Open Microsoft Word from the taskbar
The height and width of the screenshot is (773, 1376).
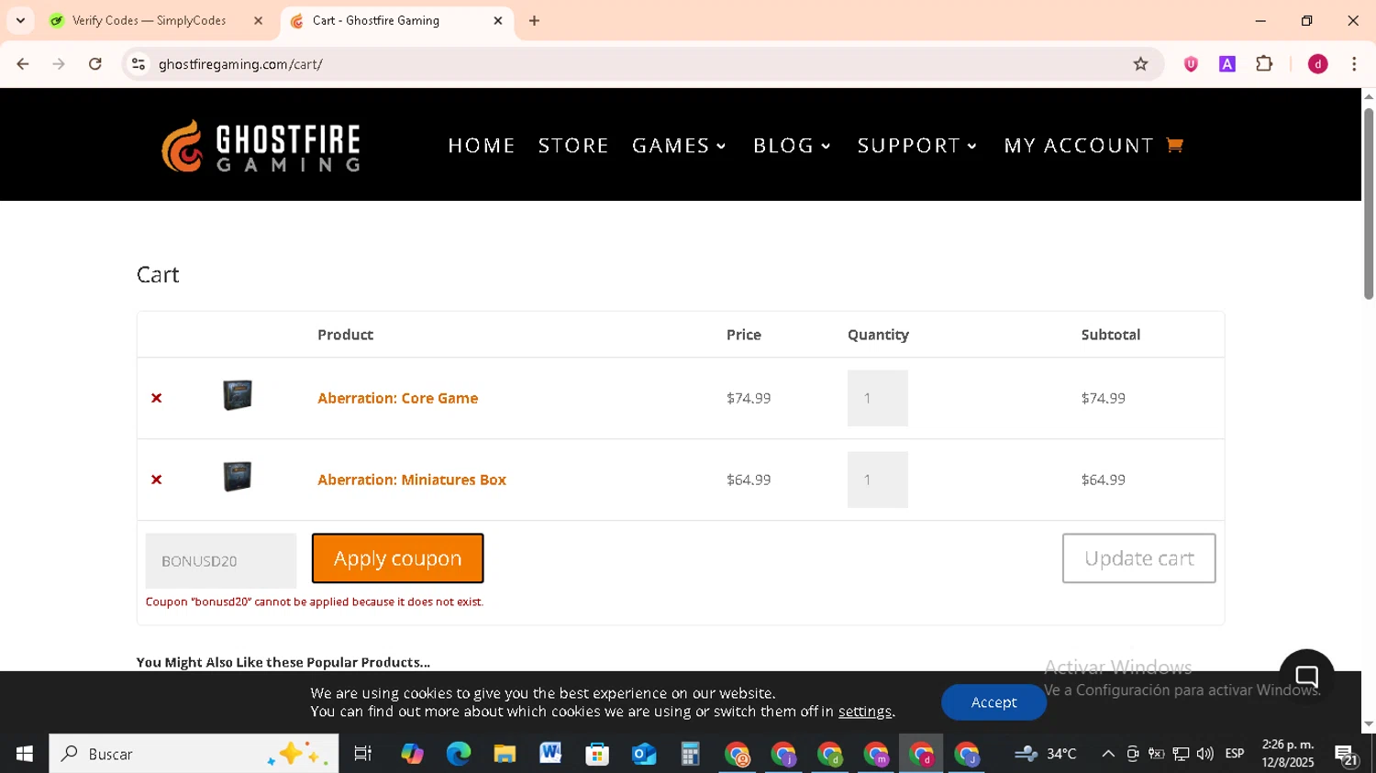click(x=550, y=754)
